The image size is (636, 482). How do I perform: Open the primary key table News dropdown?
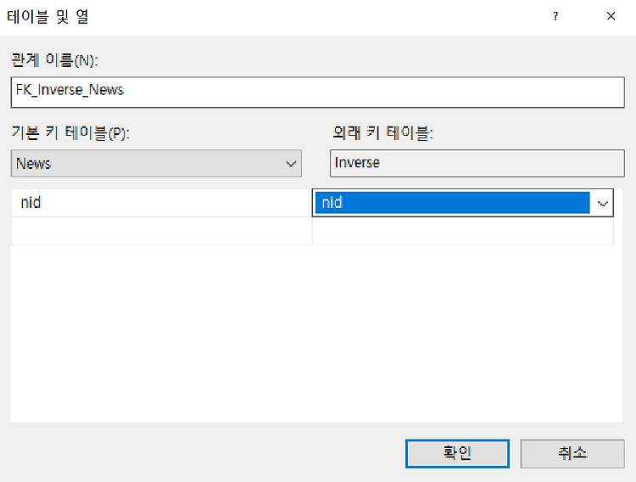click(x=156, y=163)
